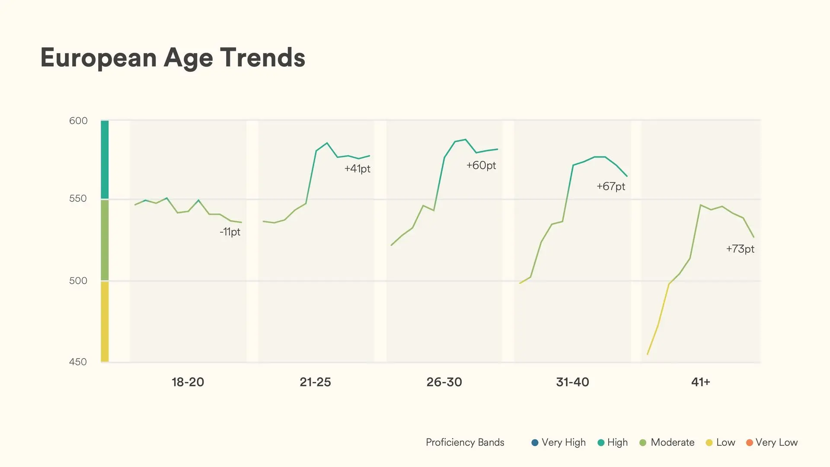830x467 pixels.
Task: Select the 21-25 age group label
Action: point(315,382)
